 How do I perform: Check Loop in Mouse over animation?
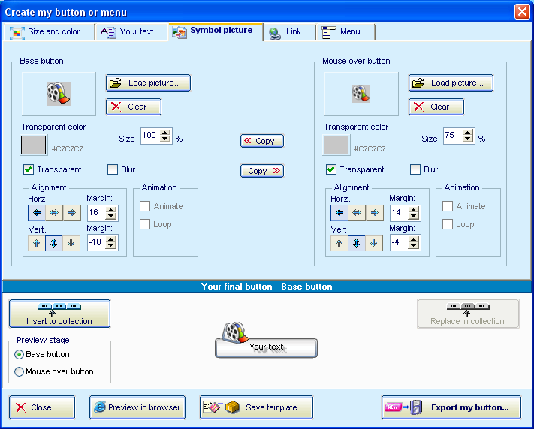pyautogui.click(x=448, y=224)
